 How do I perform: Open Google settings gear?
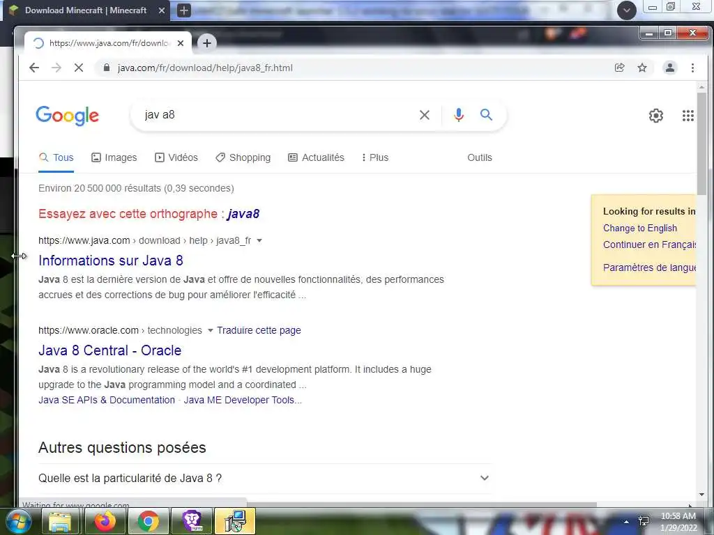655,116
